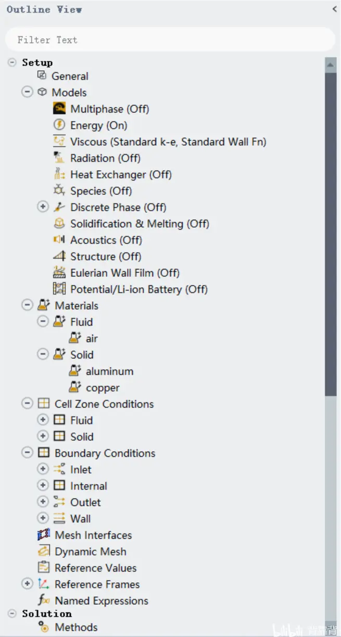Click the Filter Text search field
Screen dimensions: 341x637
(x=170, y=40)
